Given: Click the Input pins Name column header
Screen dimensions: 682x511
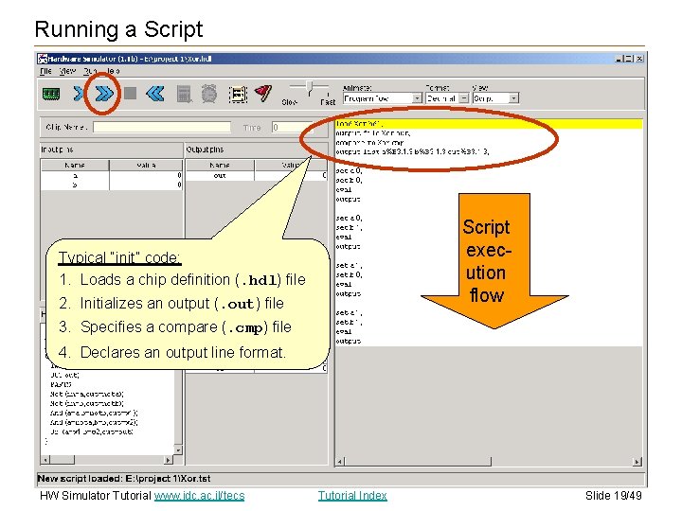Looking at the screenshot, I should tap(75, 165).
